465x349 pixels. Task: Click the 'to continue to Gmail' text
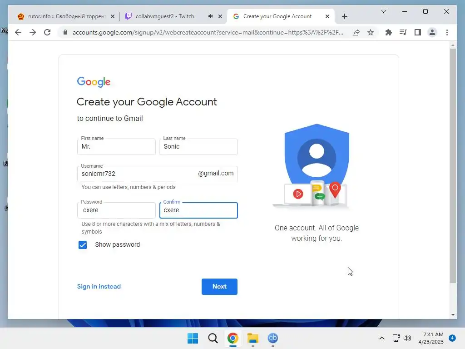click(x=110, y=119)
